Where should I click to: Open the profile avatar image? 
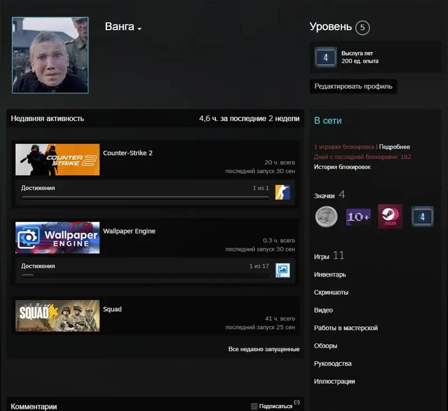[x=50, y=55]
